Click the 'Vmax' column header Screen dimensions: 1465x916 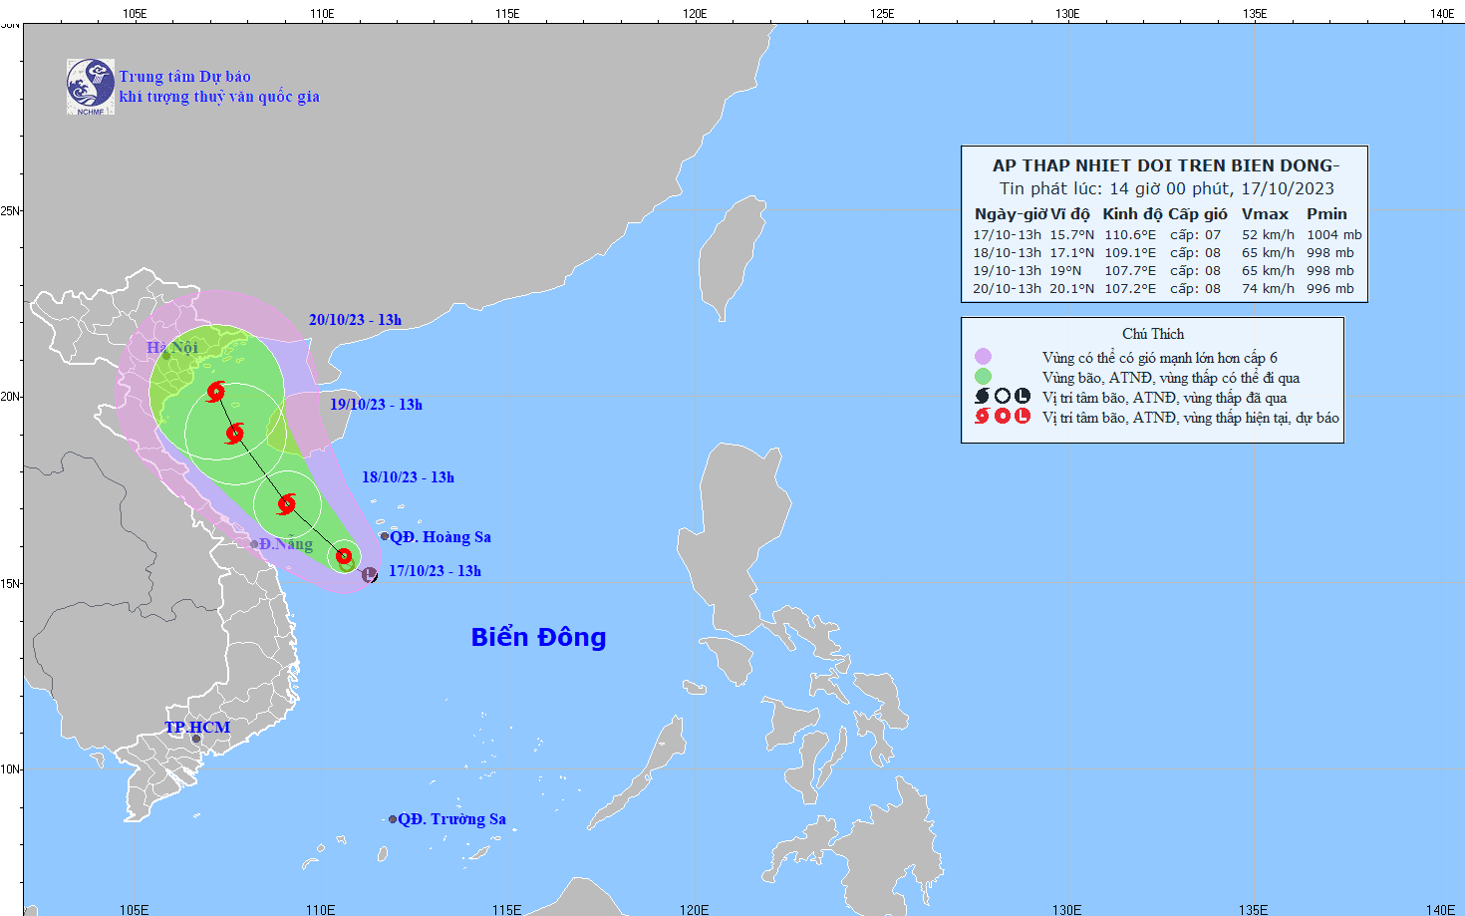pos(1265,213)
